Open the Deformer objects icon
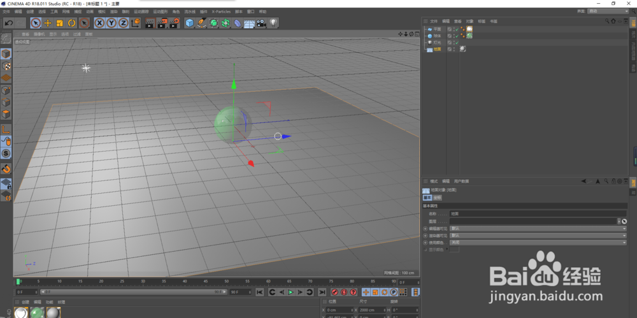Screen dimensions: 637x318 237,23
